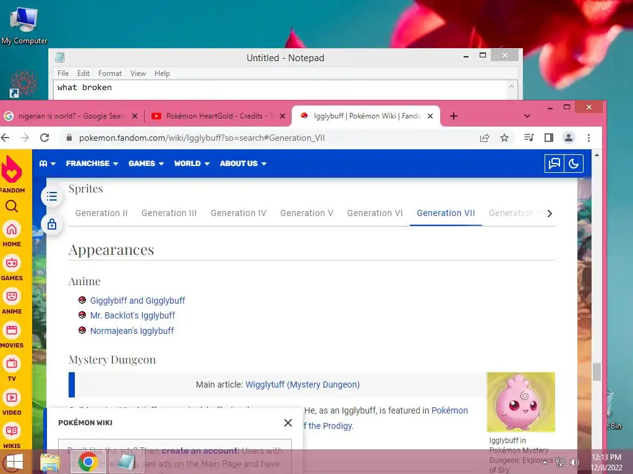Image resolution: width=633 pixels, height=474 pixels.
Task: Open ANIME section in Fandom sidebar
Action: coord(12,301)
